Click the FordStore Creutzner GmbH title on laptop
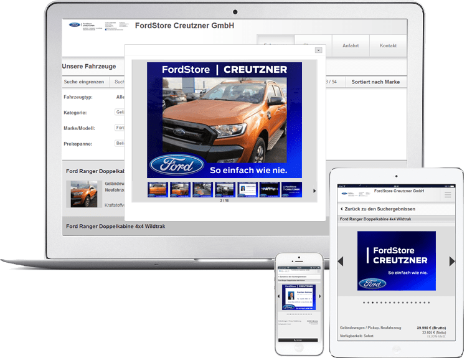 click(184, 26)
